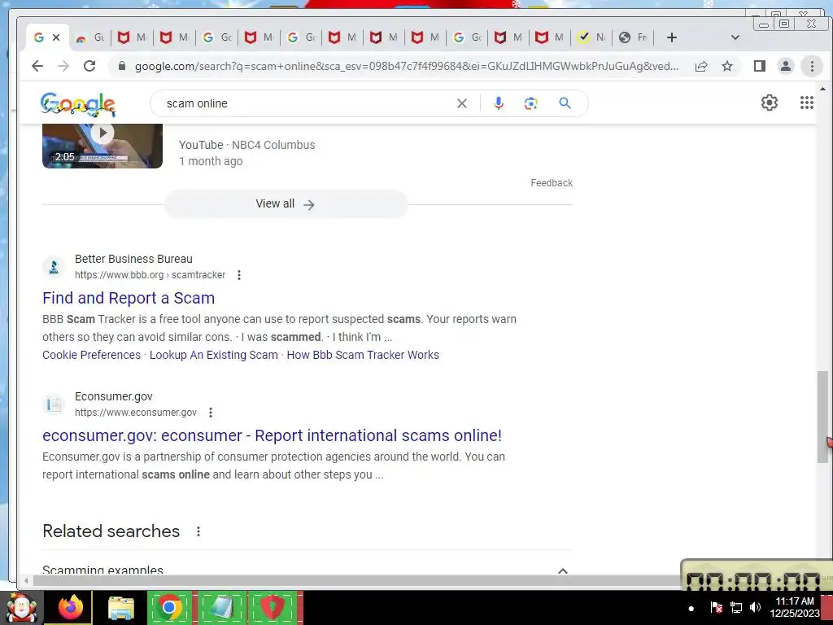Image resolution: width=833 pixels, height=625 pixels.
Task: Open more options for Econsumer.gov result
Action: pos(211,413)
